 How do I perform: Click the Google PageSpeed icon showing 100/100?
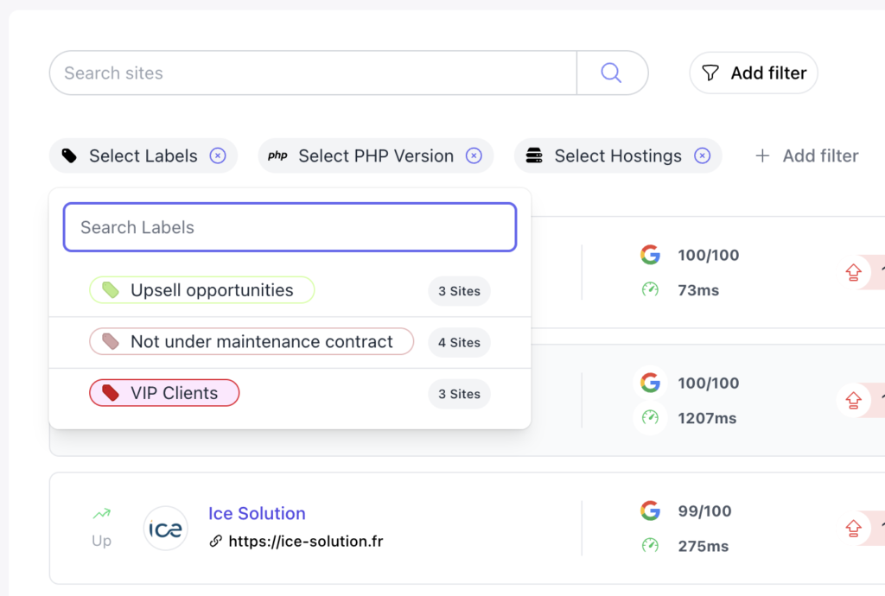pos(650,255)
